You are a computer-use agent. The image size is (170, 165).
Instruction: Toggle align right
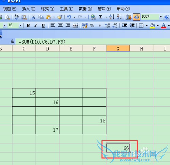point(68,26)
